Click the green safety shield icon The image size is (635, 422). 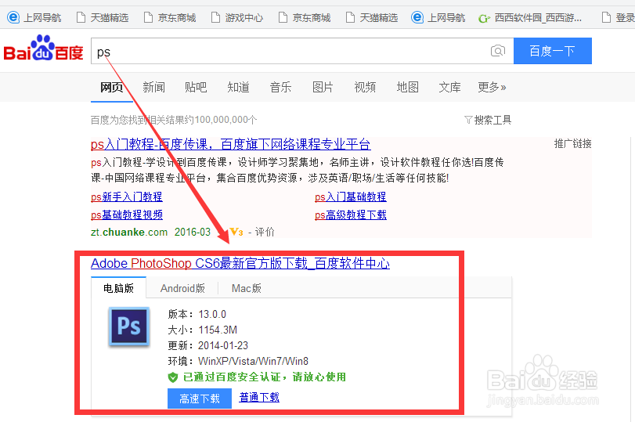pos(173,377)
